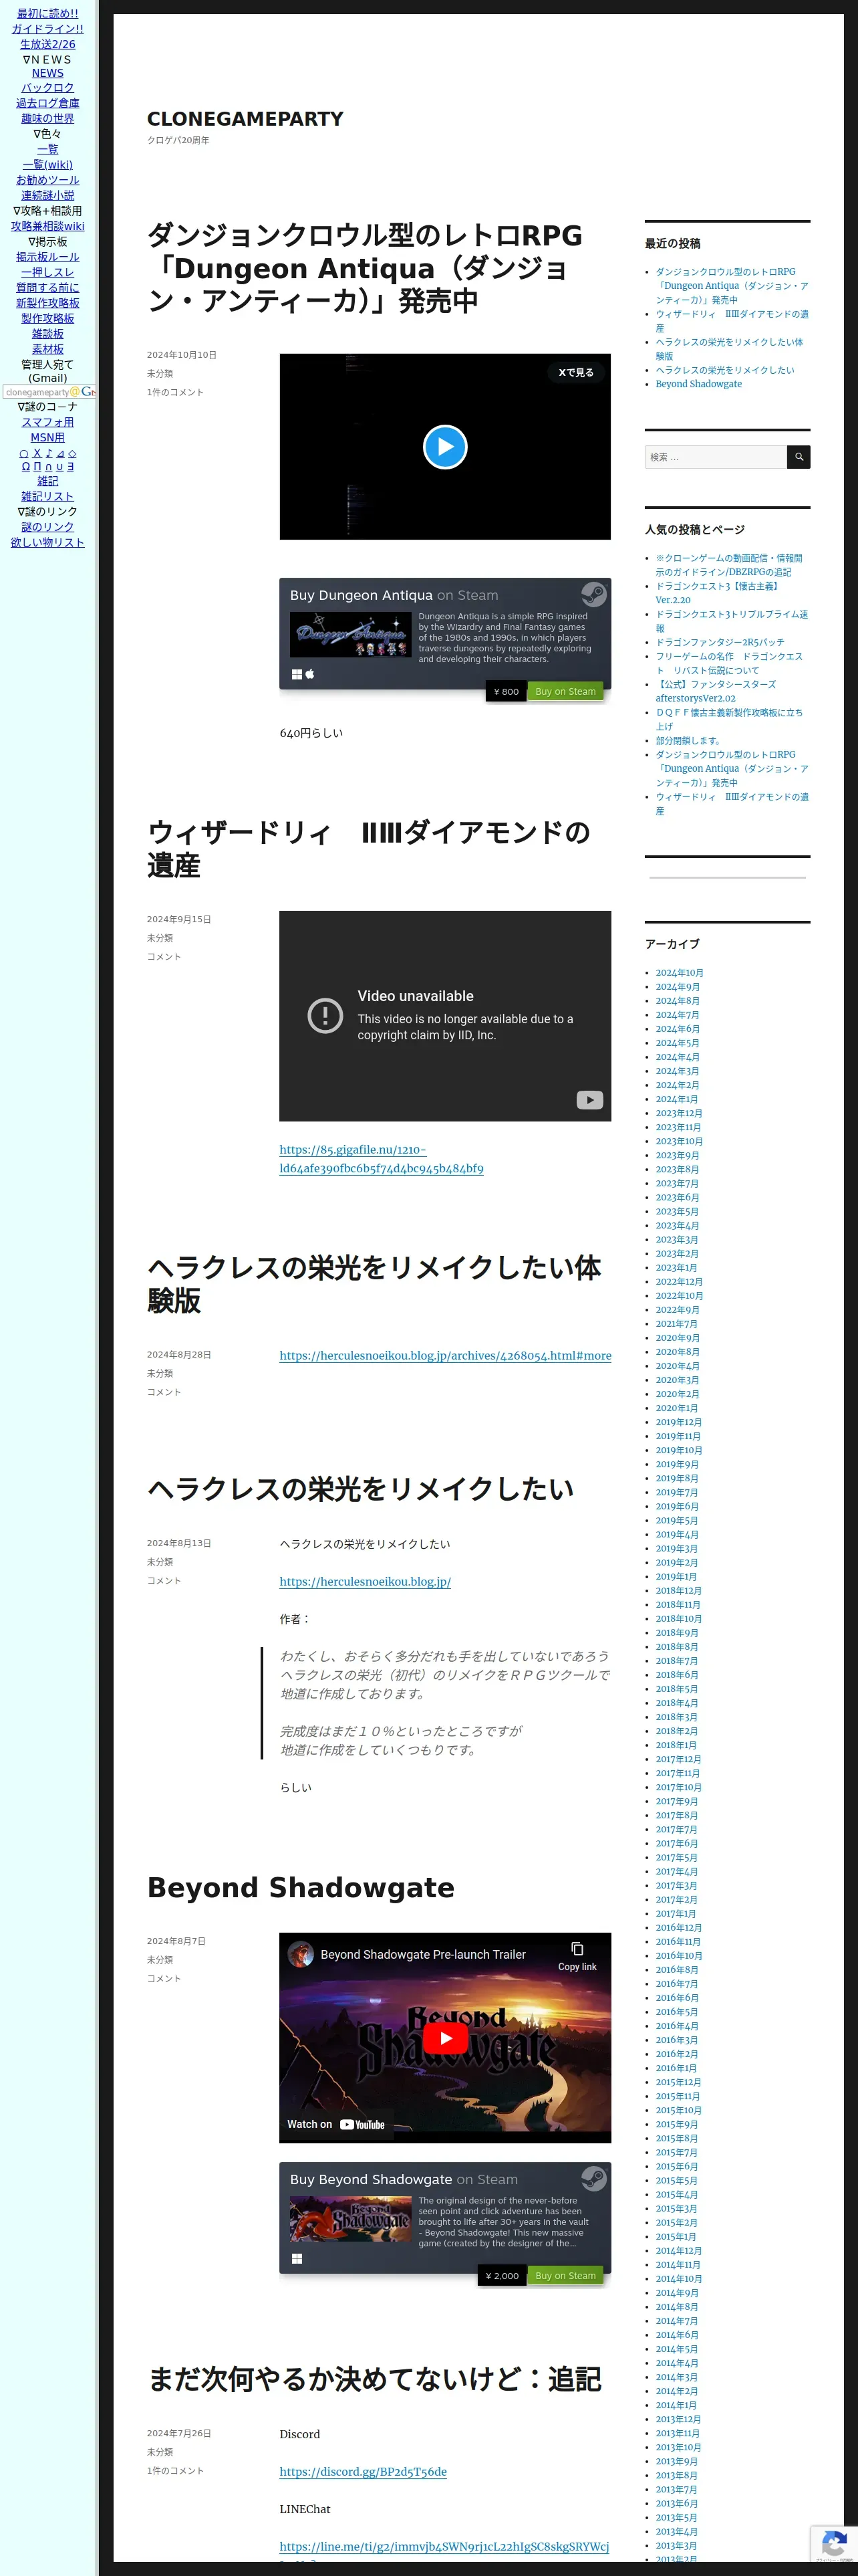Click the reCAPTCHA badge

coord(835,2544)
